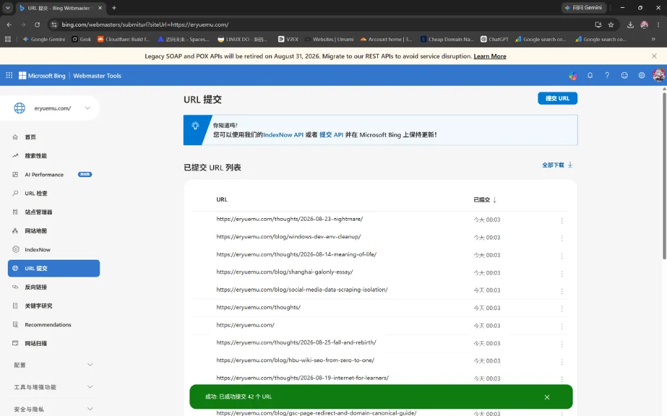Expand the 安全与隐私 sidebar section

point(53,409)
